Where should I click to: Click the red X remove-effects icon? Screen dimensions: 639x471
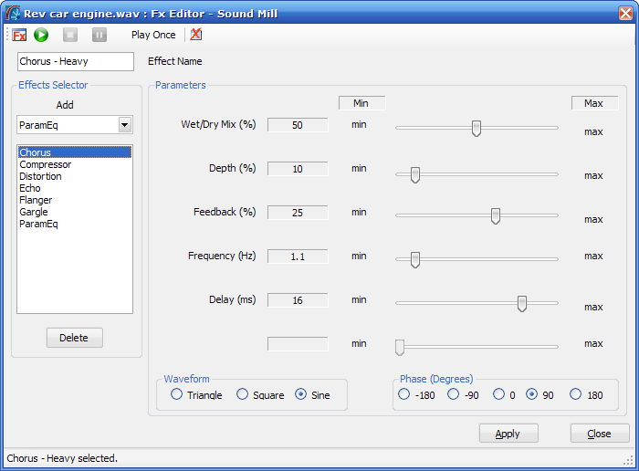195,35
